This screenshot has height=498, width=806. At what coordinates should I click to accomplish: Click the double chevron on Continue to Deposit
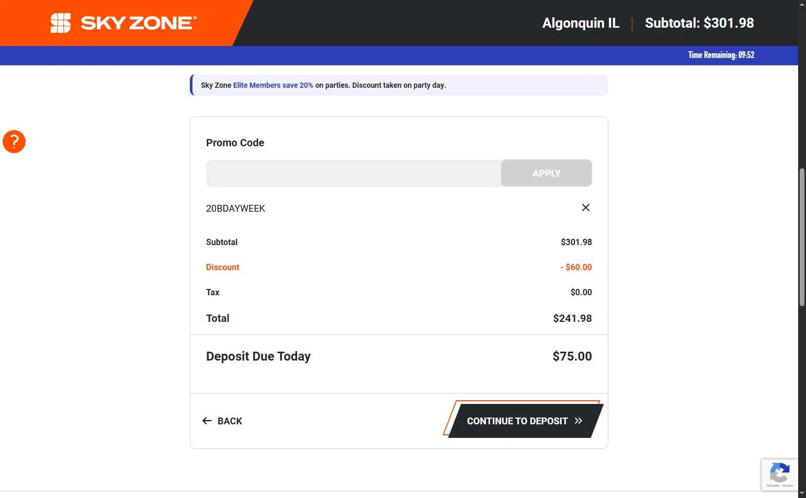pyautogui.click(x=578, y=421)
